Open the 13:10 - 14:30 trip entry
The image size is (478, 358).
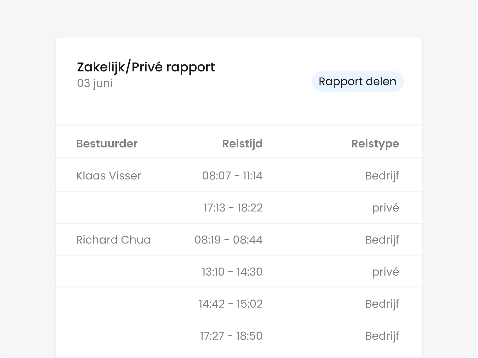232,272
